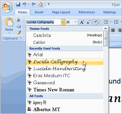The height and width of the screenshot is (114, 122).
Task: Center align the paragraph text
Action: coord(113,30)
